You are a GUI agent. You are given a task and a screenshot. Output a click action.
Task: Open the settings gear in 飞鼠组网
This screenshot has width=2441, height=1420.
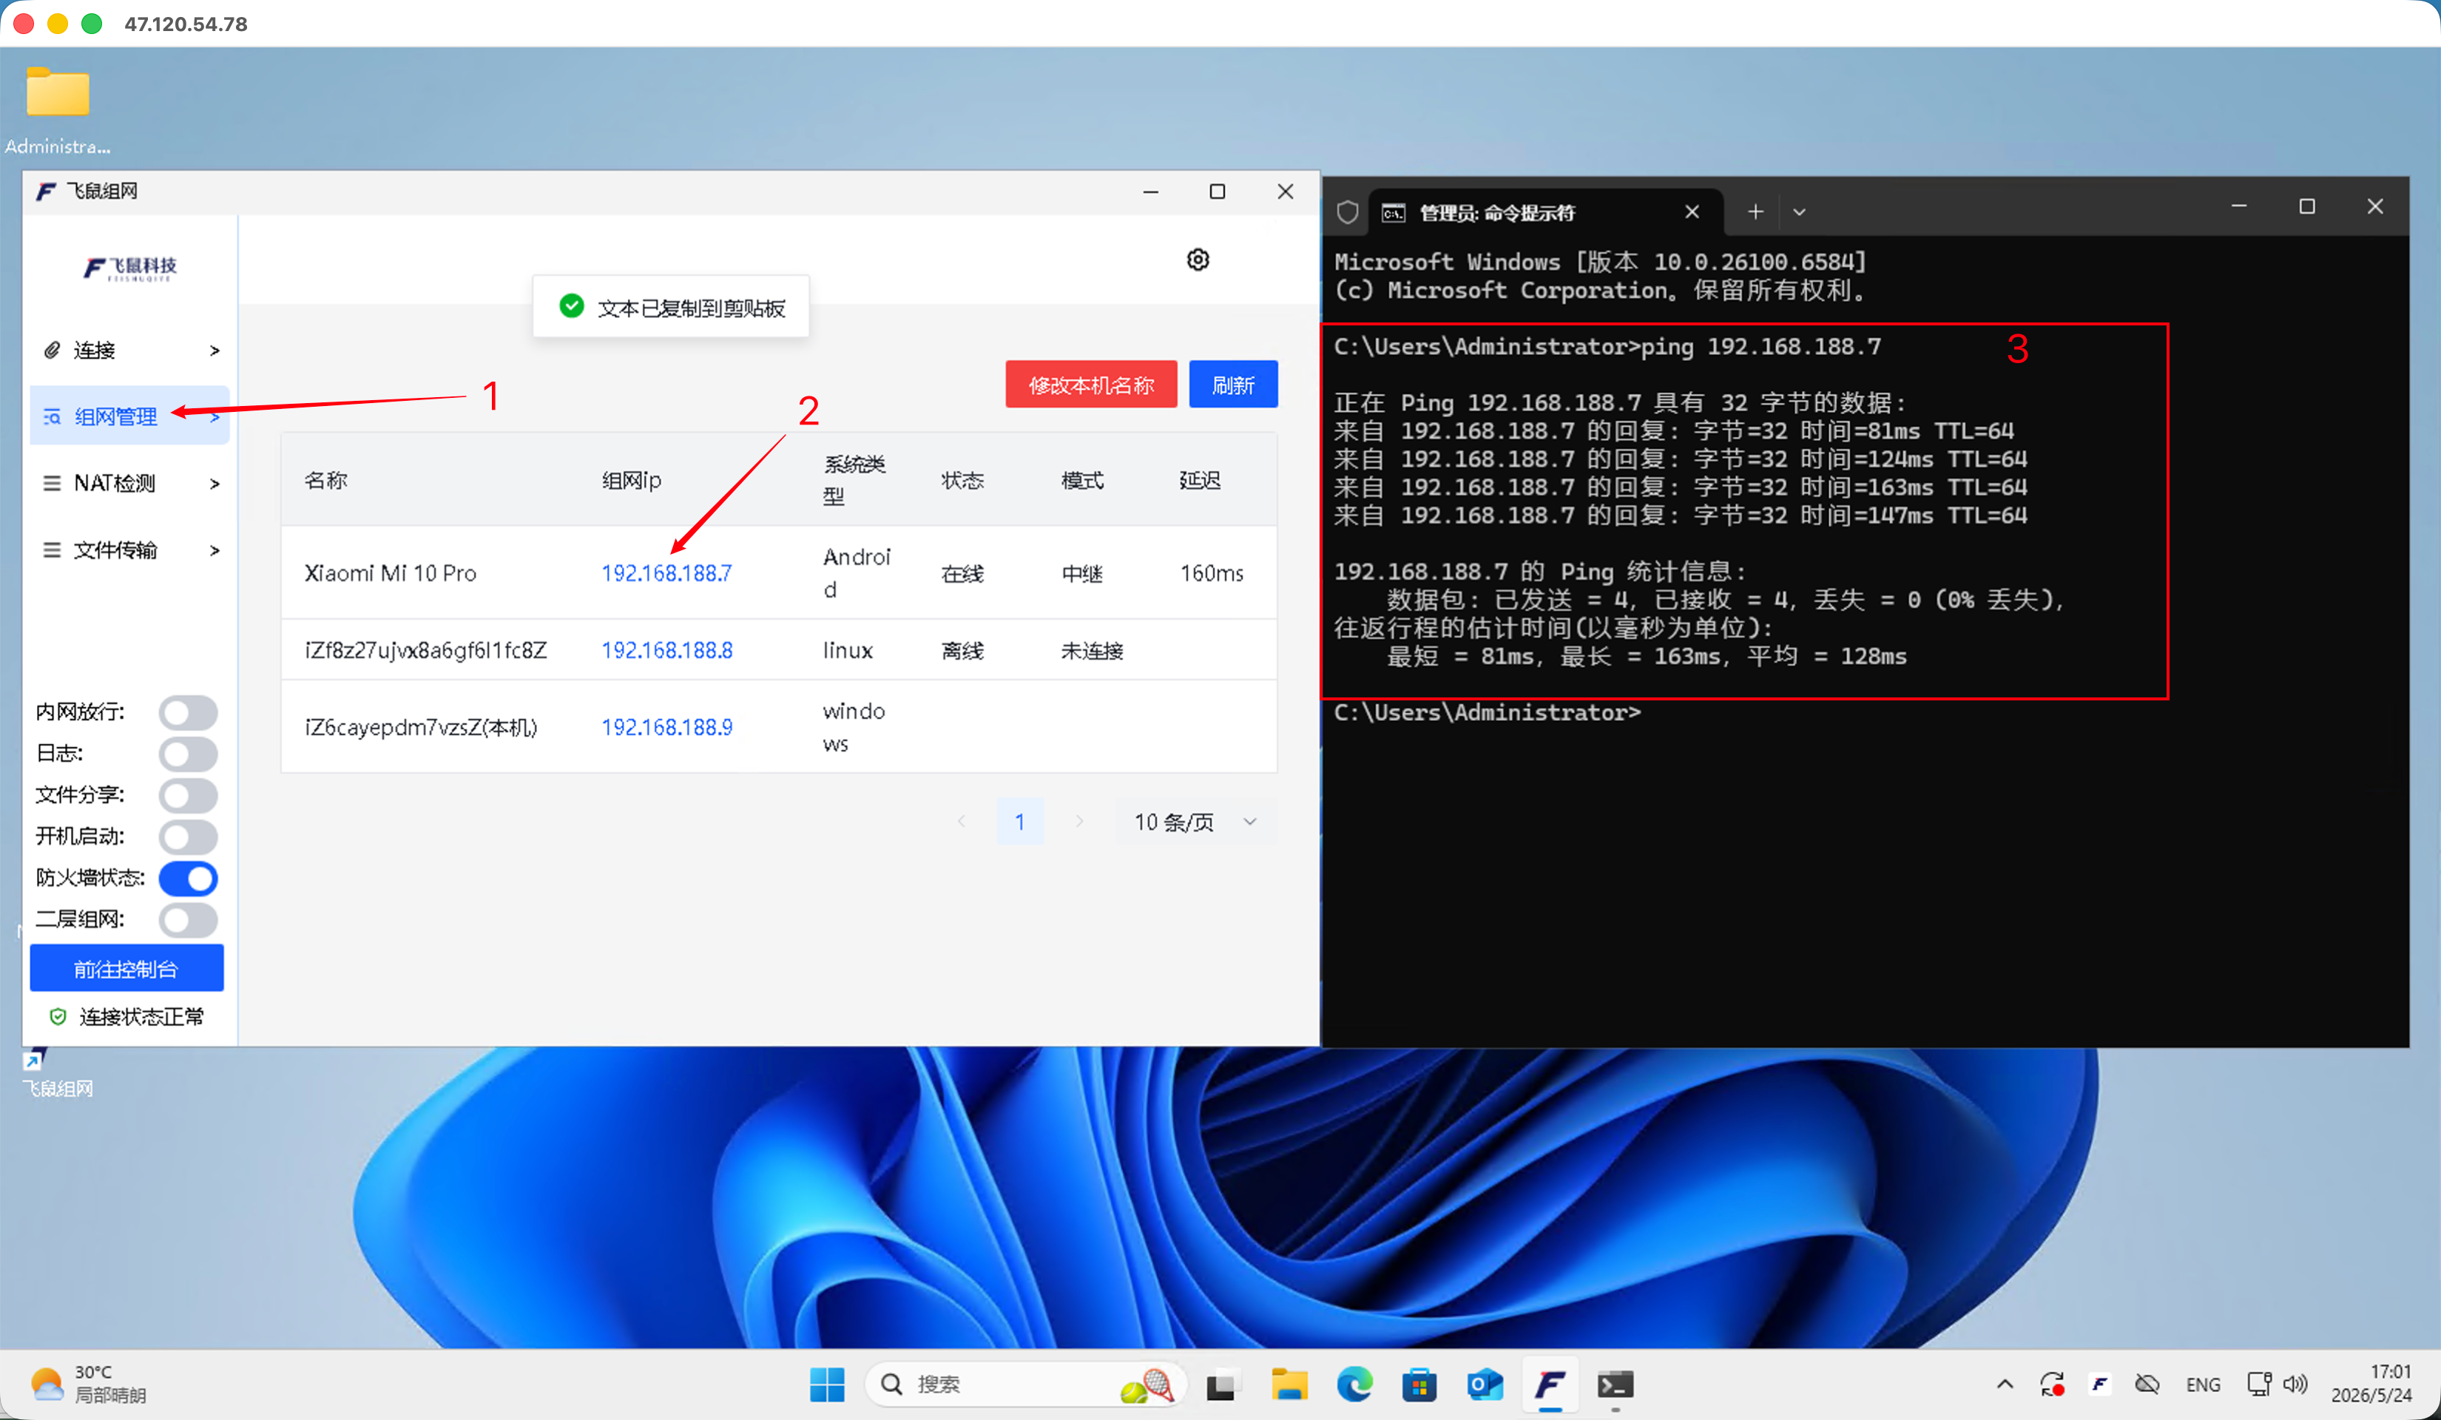pos(1198,260)
